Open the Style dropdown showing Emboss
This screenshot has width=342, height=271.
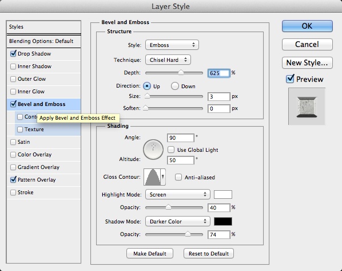click(172, 45)
